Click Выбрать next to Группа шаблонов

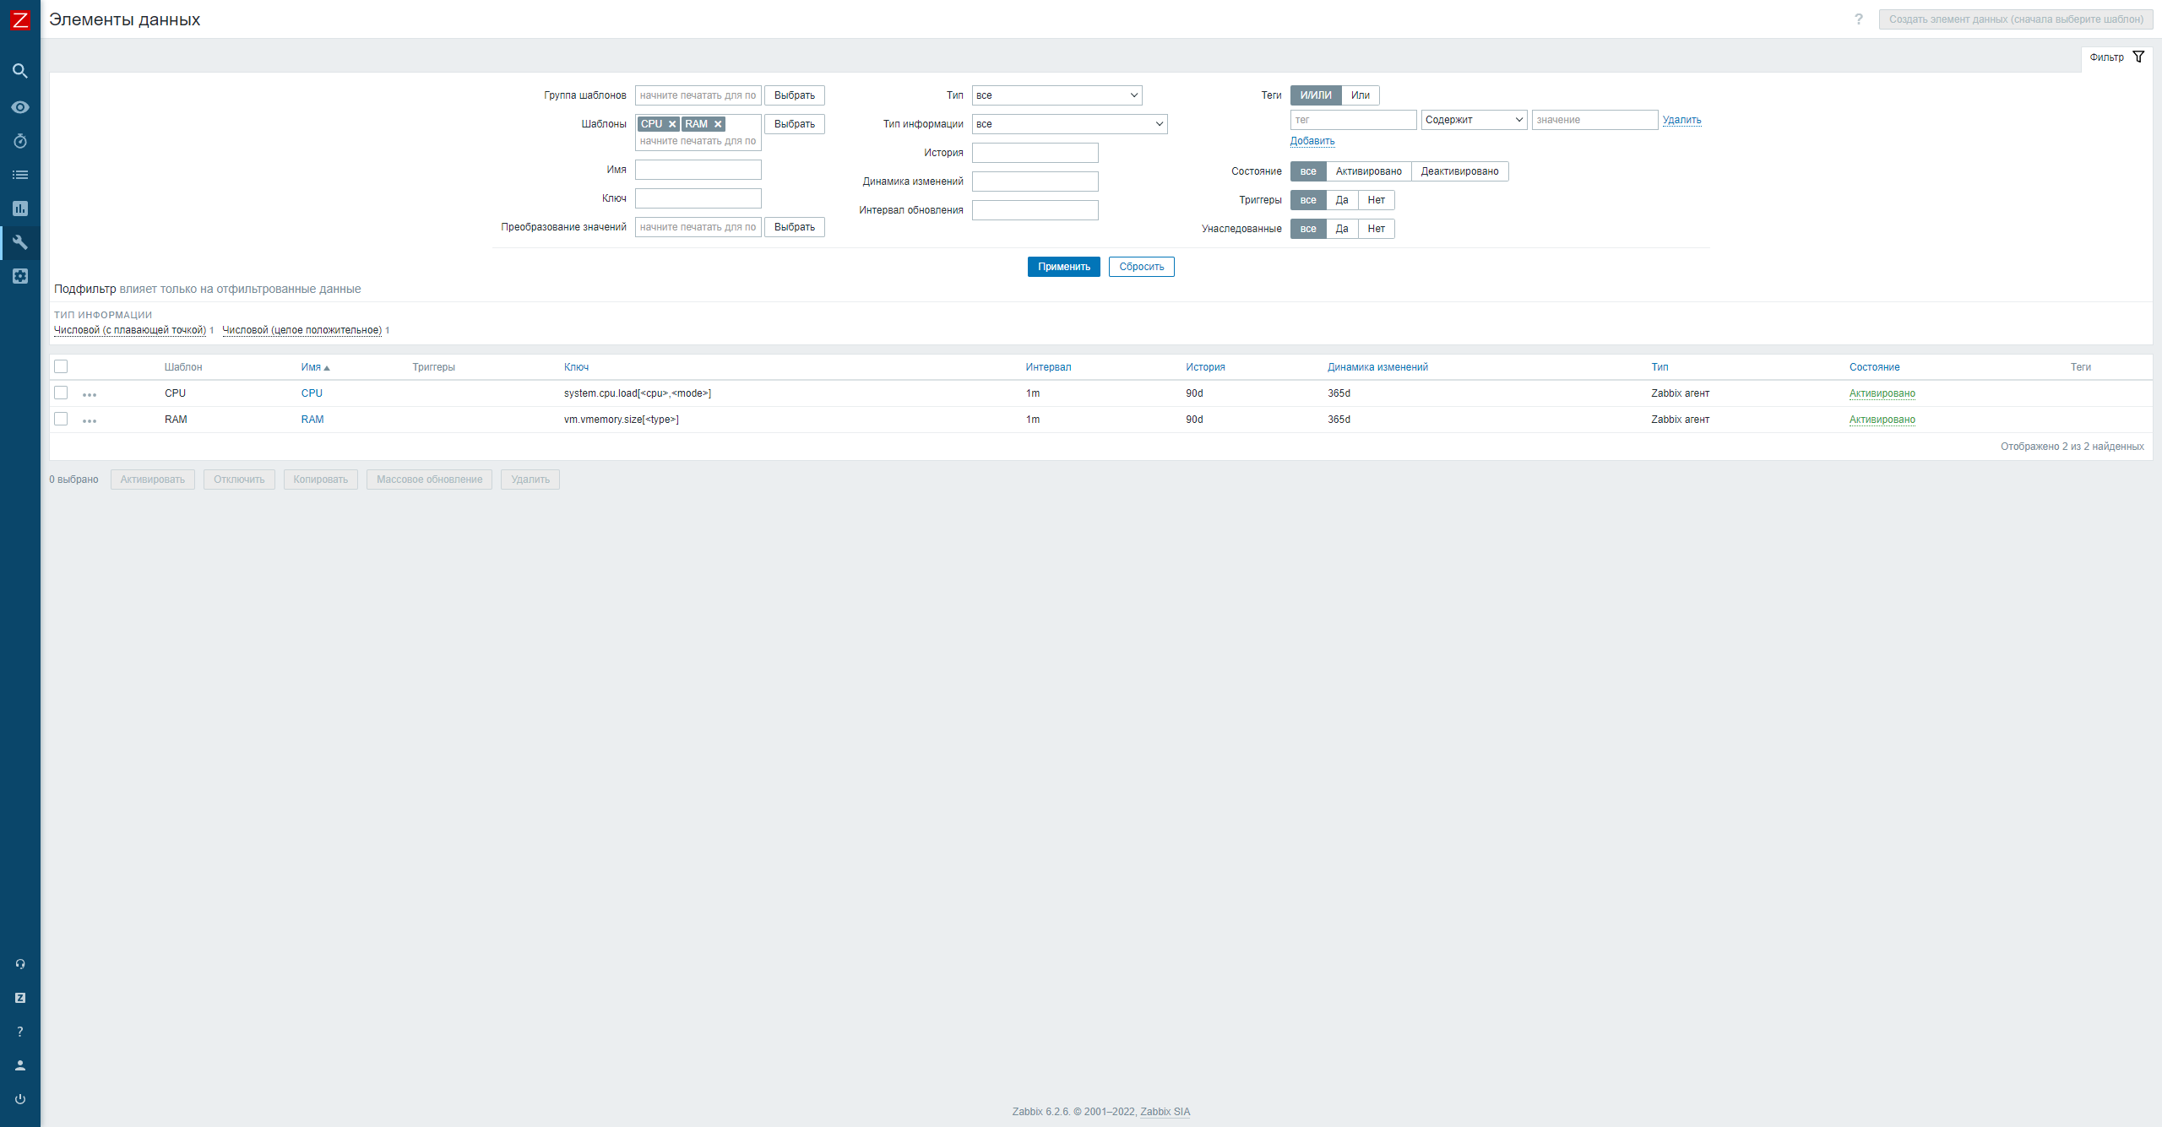tap(794, 95)
